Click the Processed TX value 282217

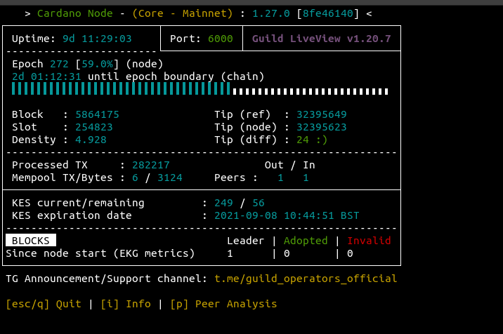151,165
